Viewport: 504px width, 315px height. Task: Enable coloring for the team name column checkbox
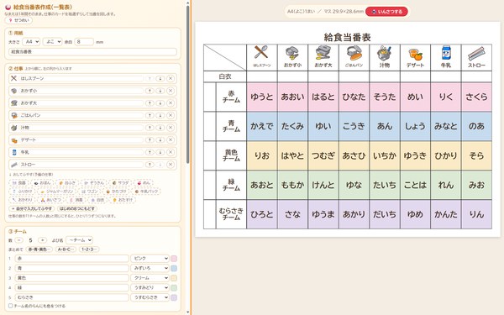11,306
